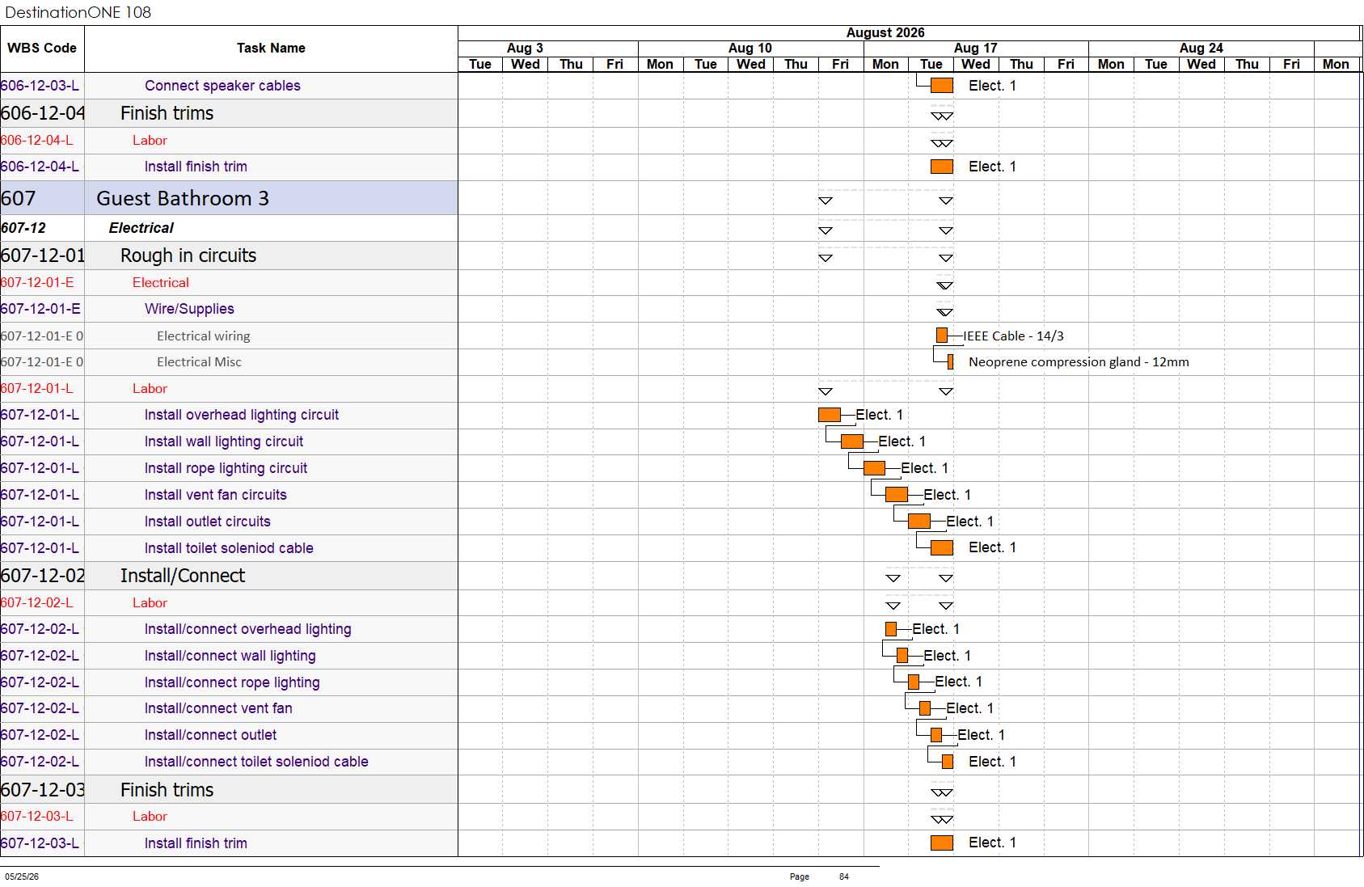Image resolution: width=1364 pixels, height=887 pixels.
Task: Click the Task Name column header
Action: pos(271,49)
